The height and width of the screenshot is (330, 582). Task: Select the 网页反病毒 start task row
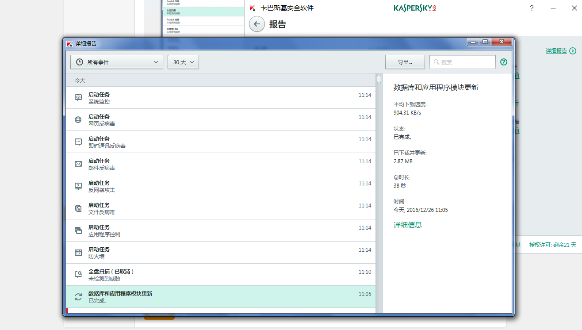click(x=221, y=120)
